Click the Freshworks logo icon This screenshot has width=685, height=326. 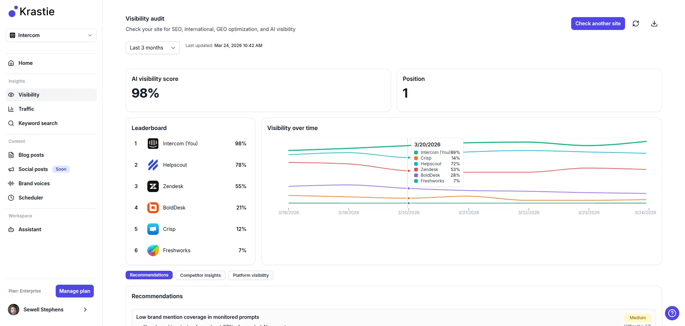153,250
